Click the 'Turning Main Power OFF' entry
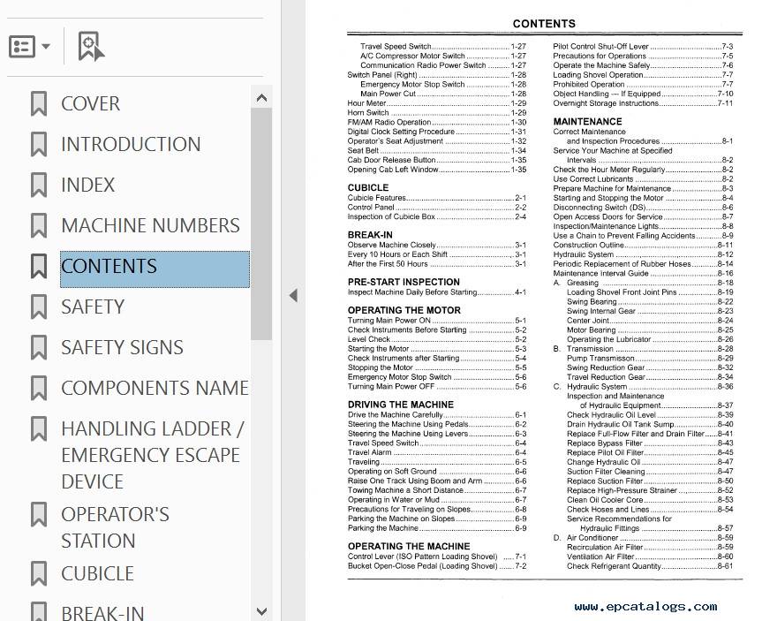The width and height of the screenshot is (762, 621). 437,386
